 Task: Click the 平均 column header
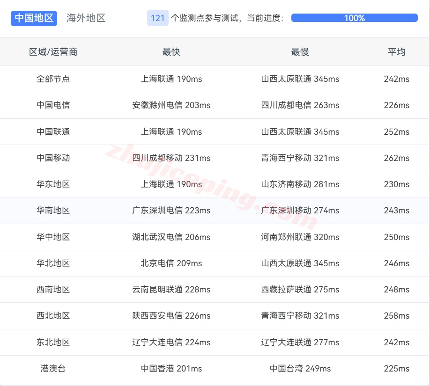pyautogui.click(x=397, y=52)
